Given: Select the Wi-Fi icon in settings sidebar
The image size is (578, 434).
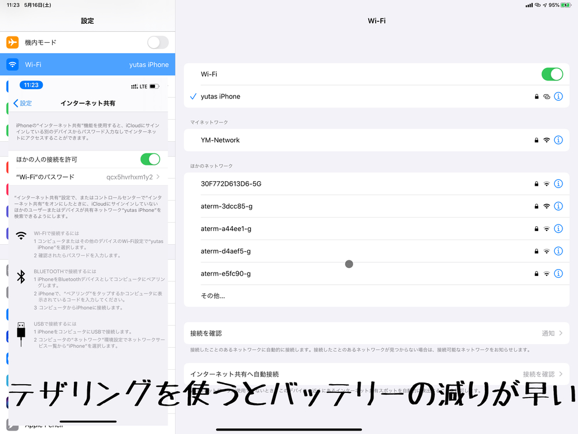Looking at the screenshot, I should [x=12, y=64].
